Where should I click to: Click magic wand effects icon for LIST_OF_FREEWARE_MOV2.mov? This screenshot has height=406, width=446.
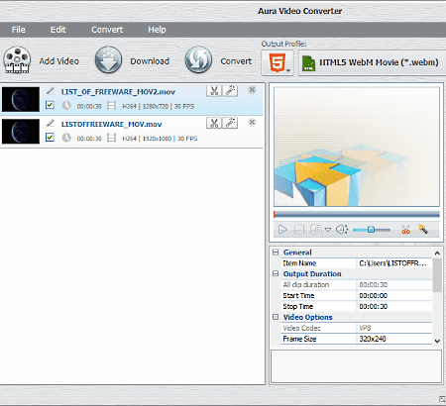click(230, 91)
